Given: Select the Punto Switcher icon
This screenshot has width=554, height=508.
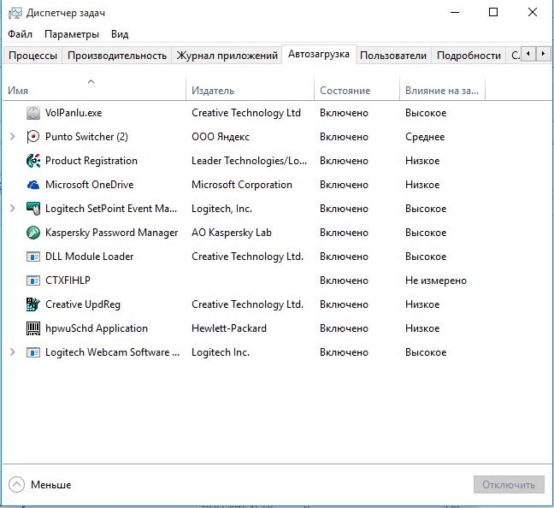Looking at the screenshot, I should (33, 137).
